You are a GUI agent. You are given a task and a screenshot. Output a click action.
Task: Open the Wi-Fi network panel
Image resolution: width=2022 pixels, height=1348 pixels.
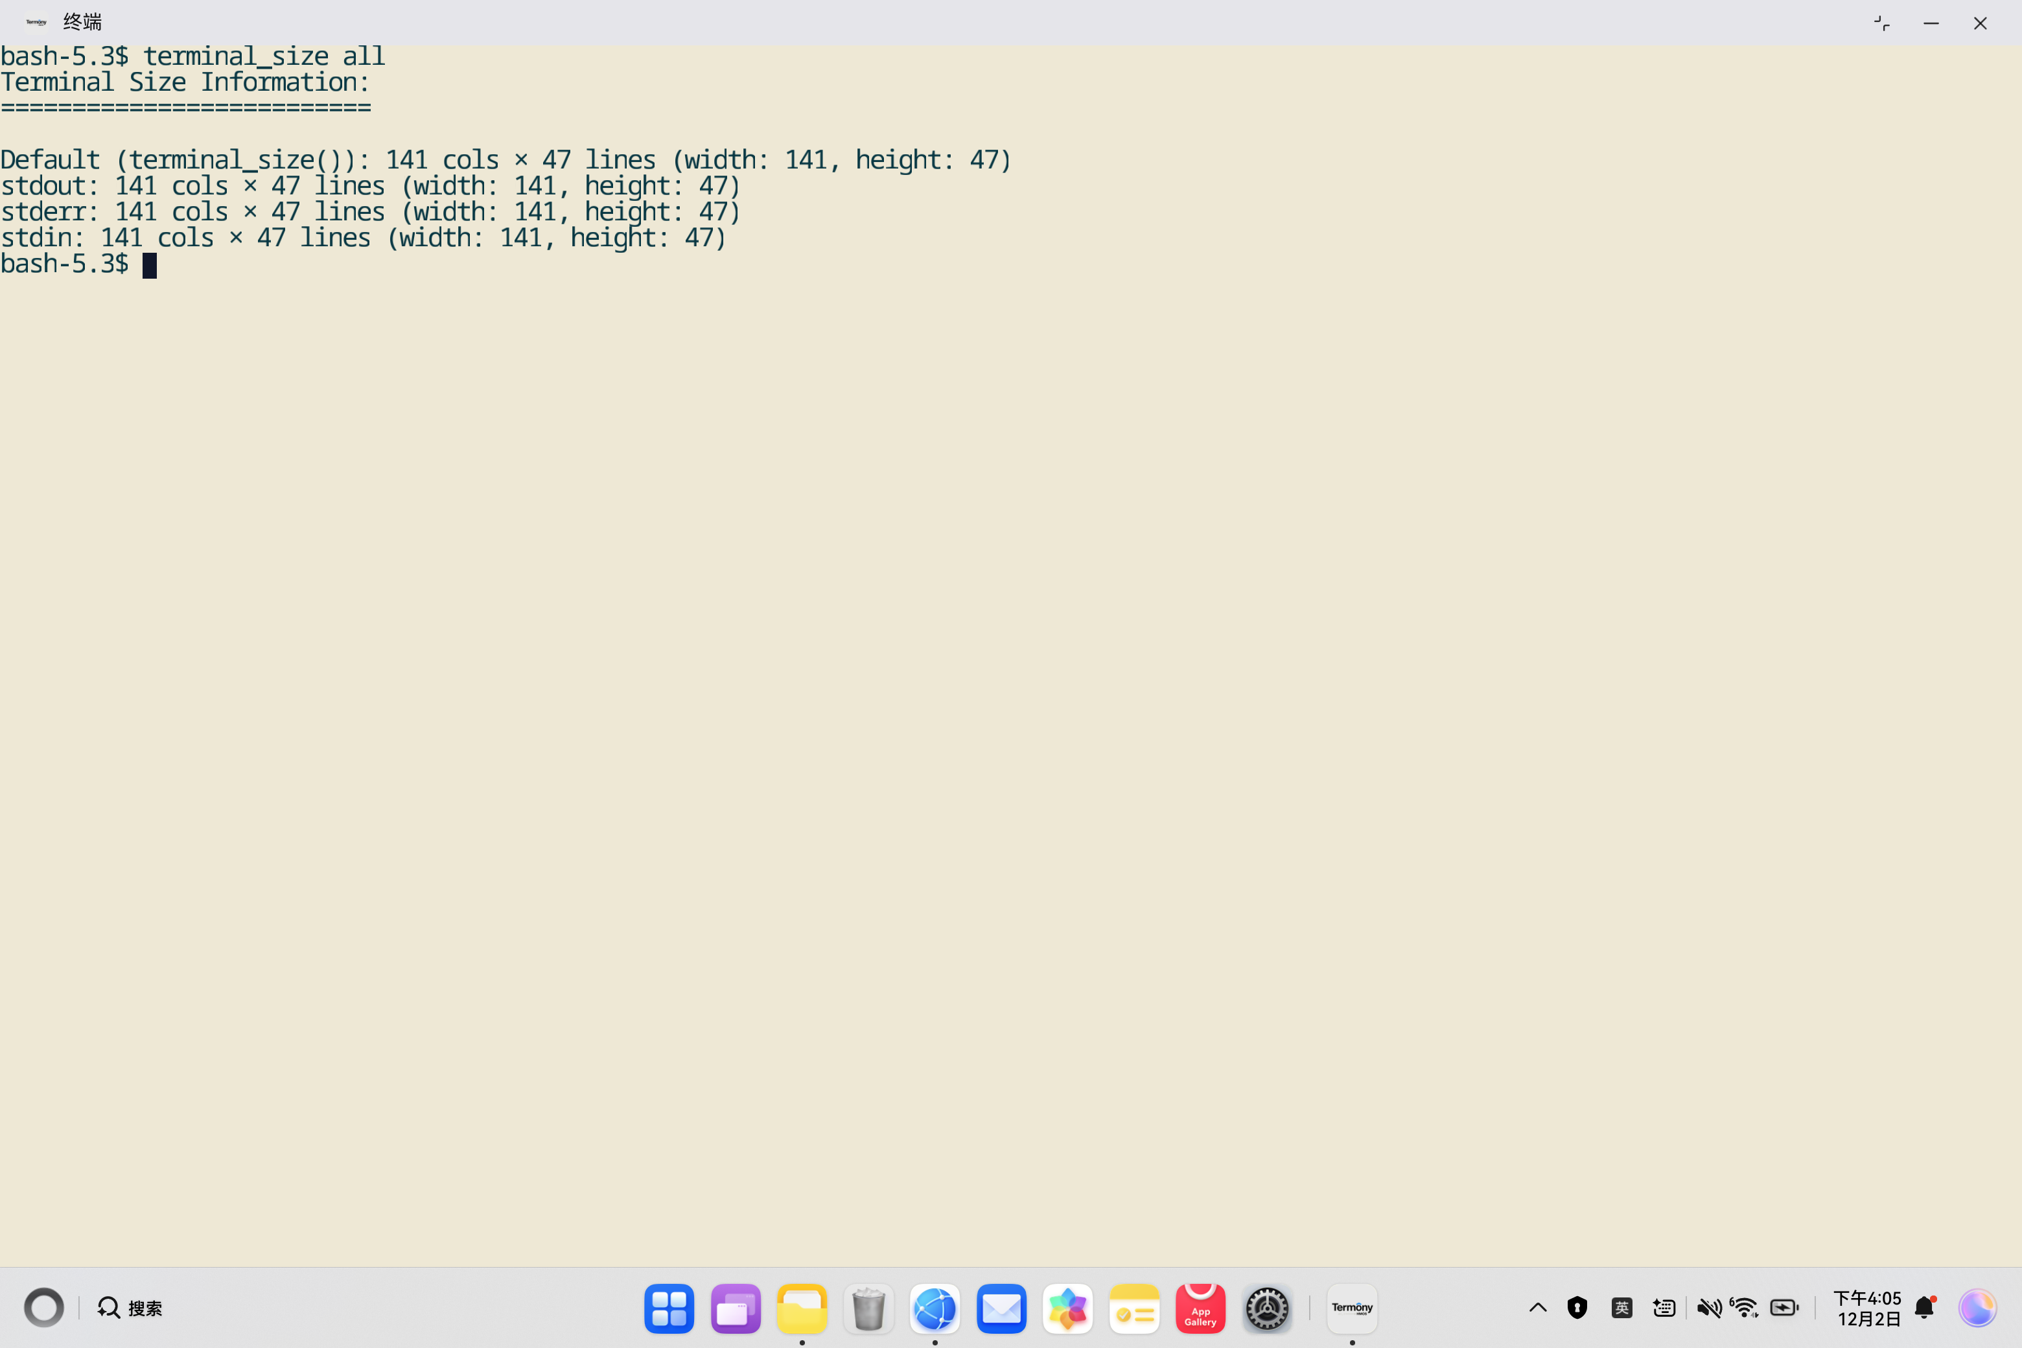[1745, 1308]
